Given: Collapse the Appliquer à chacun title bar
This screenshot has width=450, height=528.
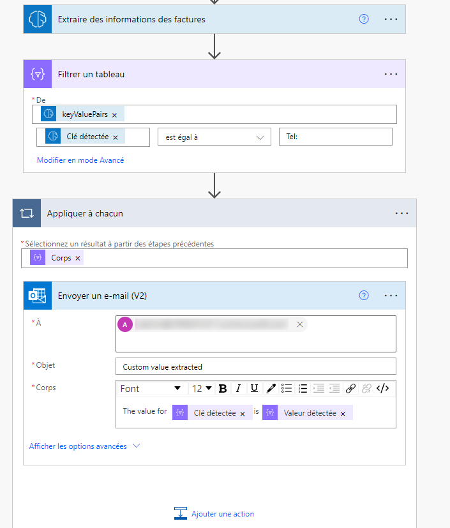Looking at the screenshot, I should pyautogui.click(x=214, y=213).
